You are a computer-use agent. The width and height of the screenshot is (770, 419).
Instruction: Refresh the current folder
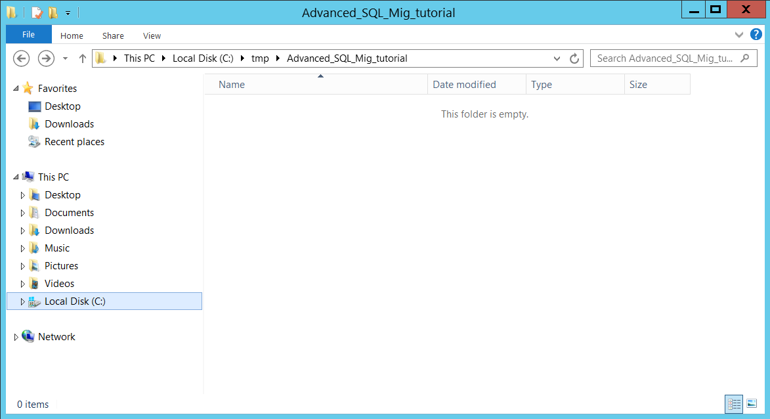(x=574, y=58)
